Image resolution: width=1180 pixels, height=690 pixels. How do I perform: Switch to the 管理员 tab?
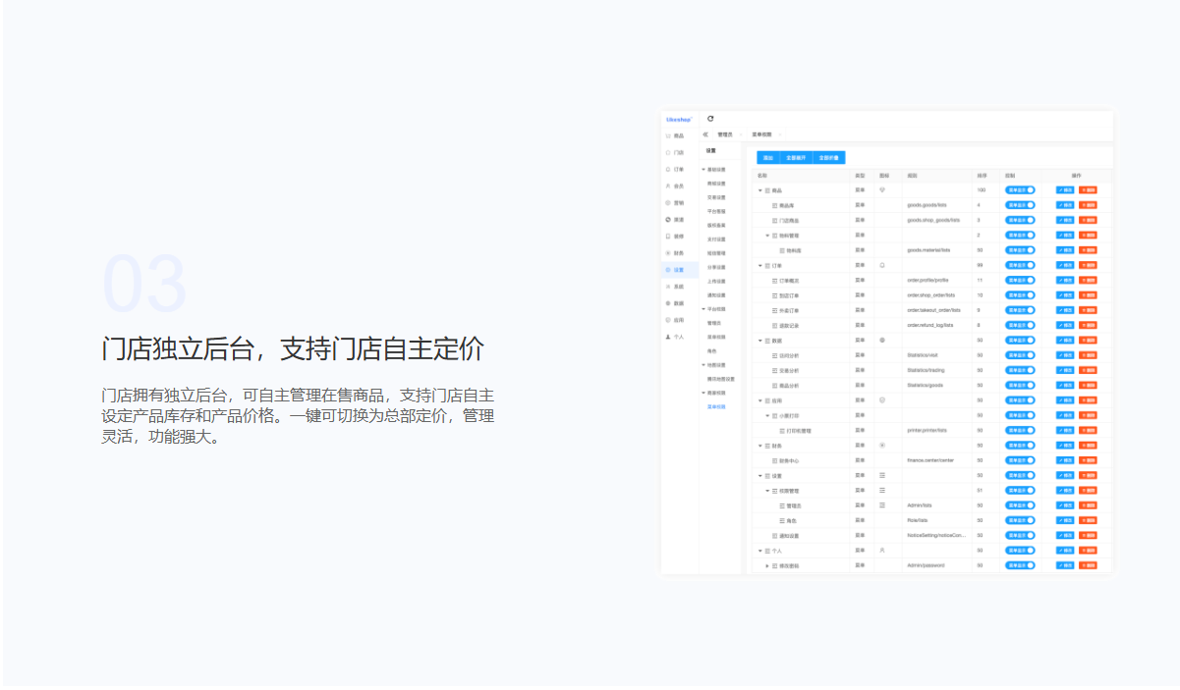725,133
